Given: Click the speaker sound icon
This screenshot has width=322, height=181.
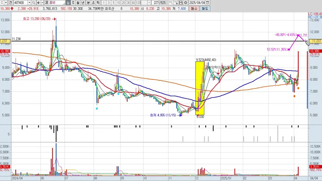Looking at the screenshot, I should click(x=38, y=3).
